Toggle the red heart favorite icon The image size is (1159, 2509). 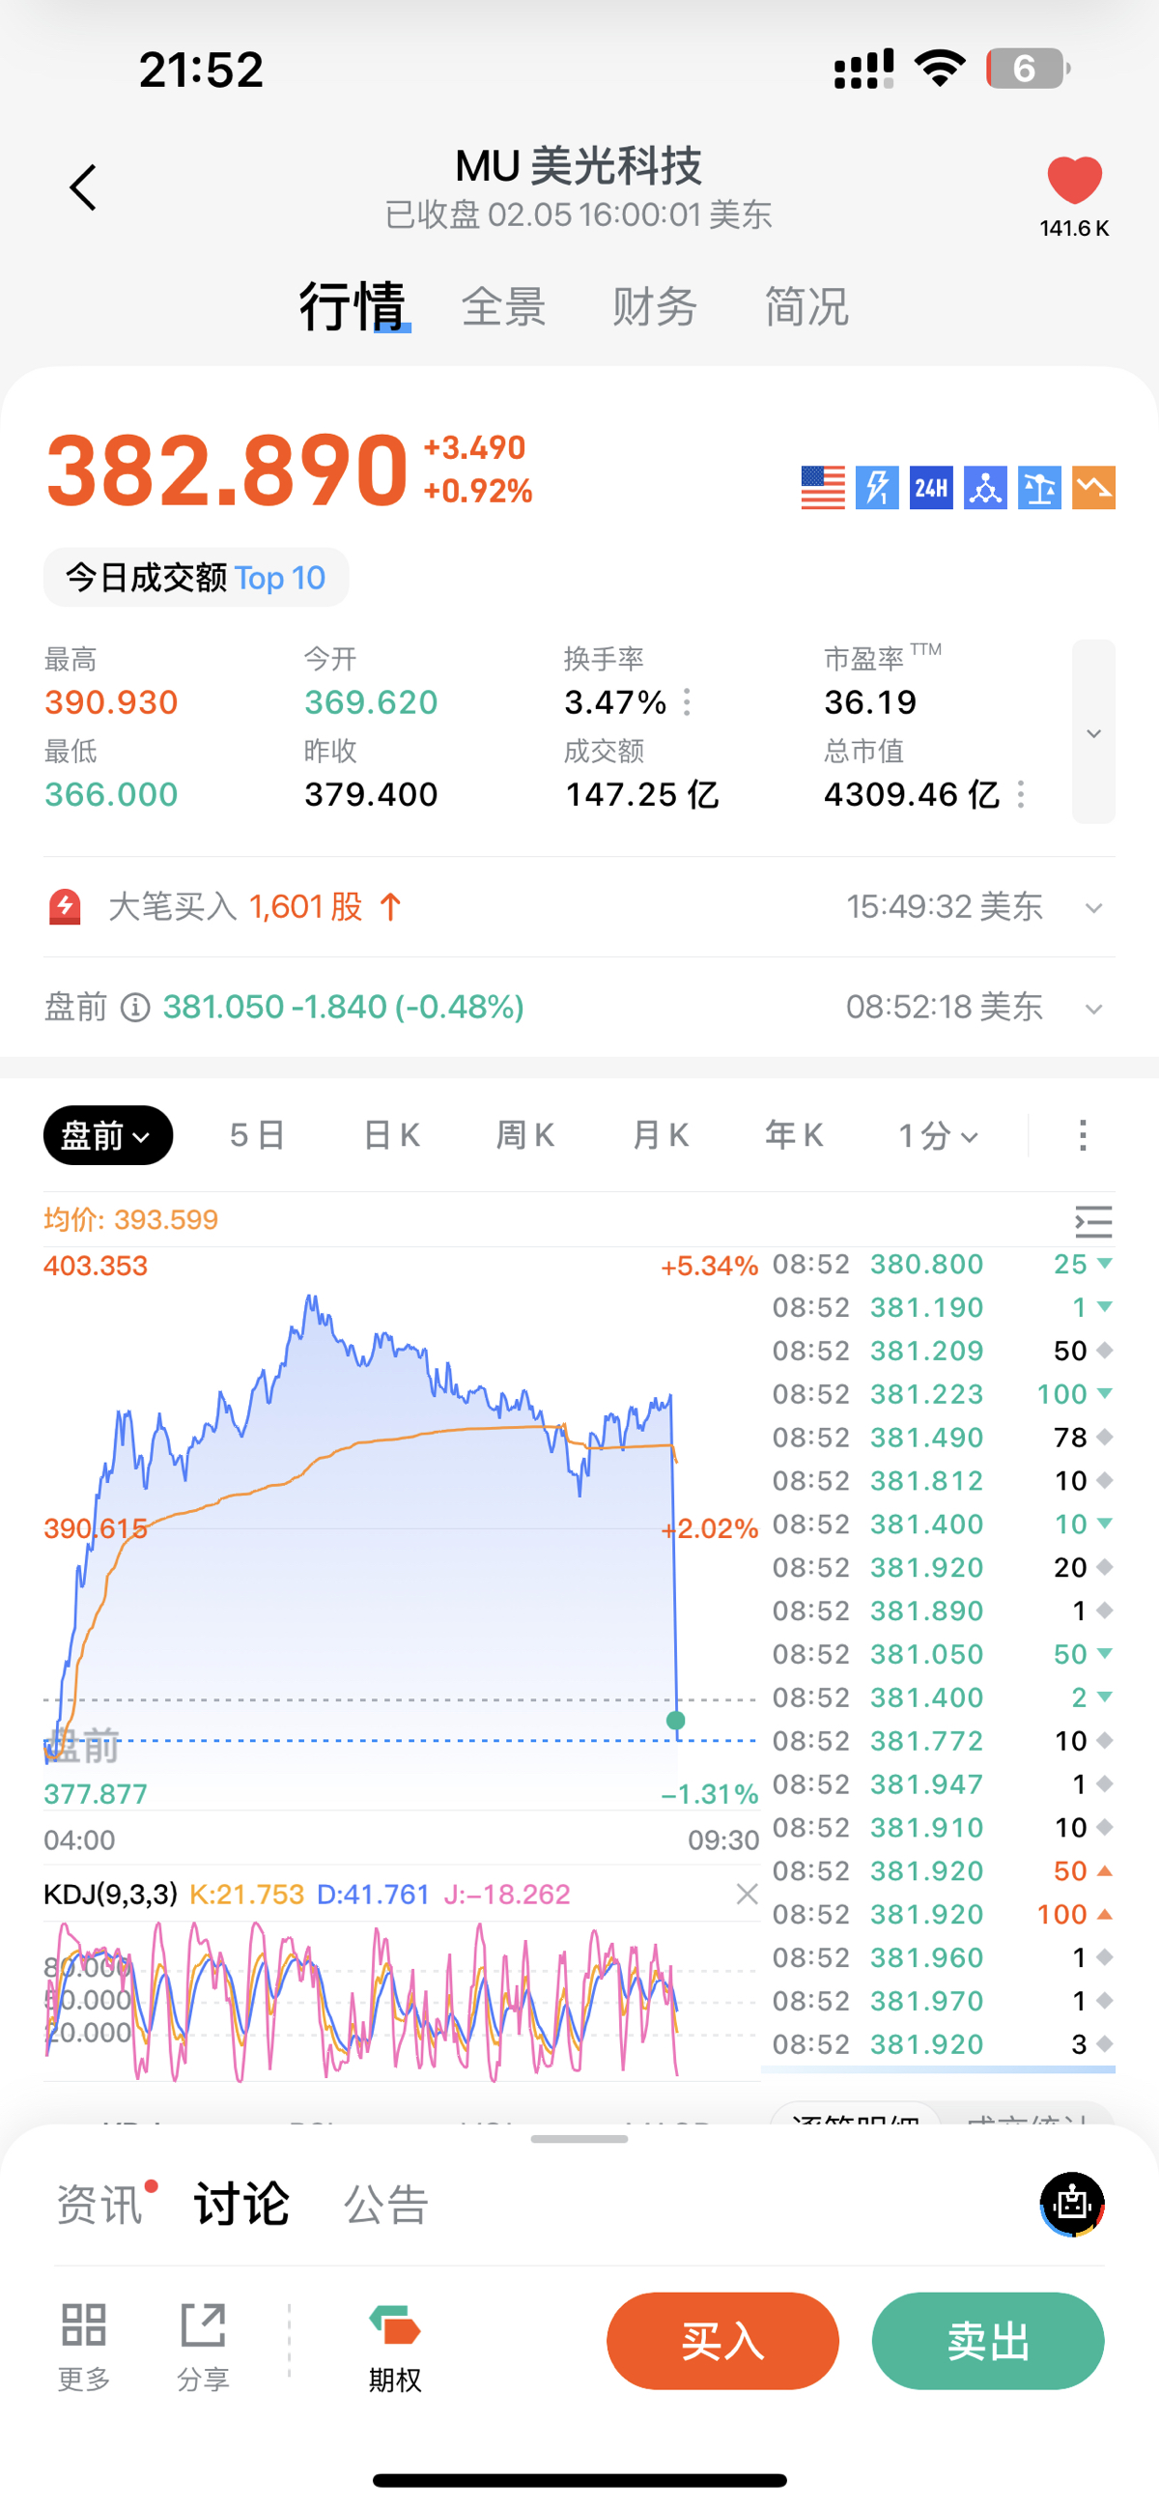tap(1074, 181)
